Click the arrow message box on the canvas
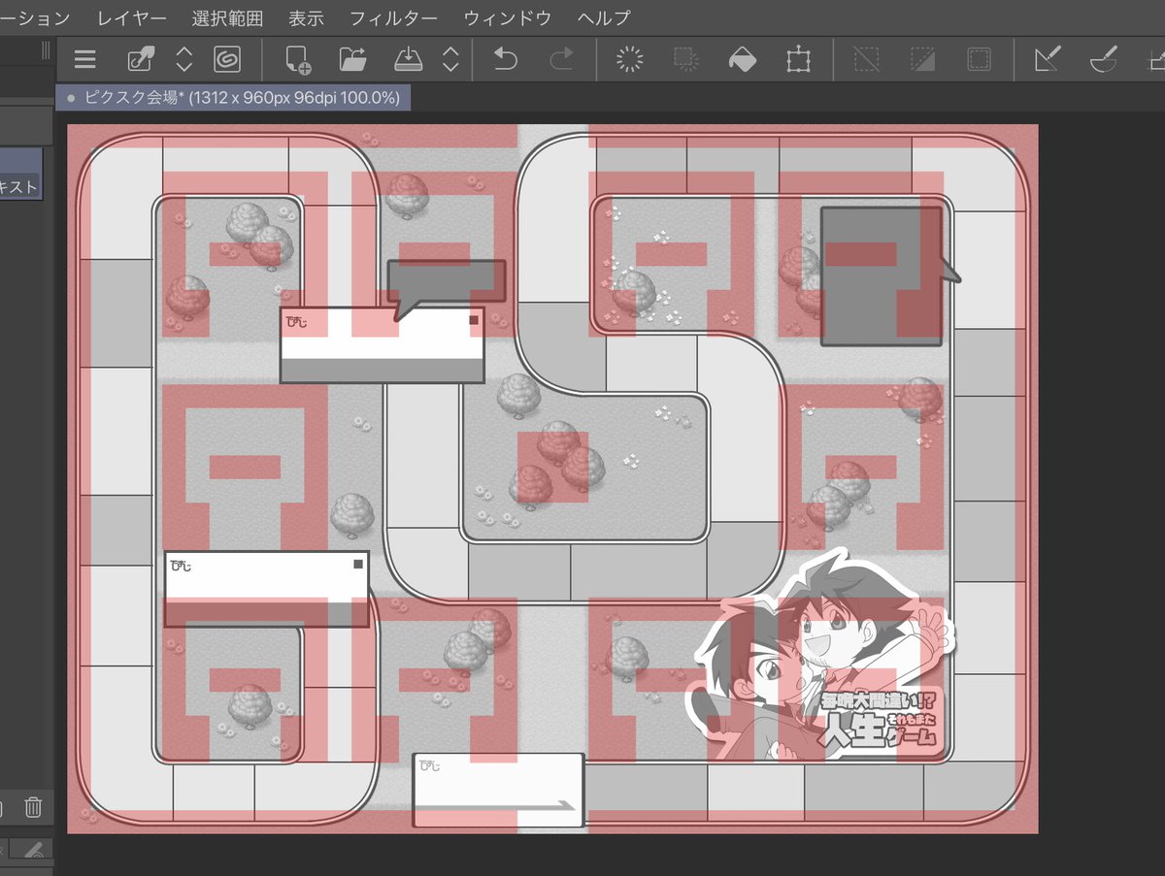The image size is (1165, 876). pyautogui.click(x=498, y=790)
